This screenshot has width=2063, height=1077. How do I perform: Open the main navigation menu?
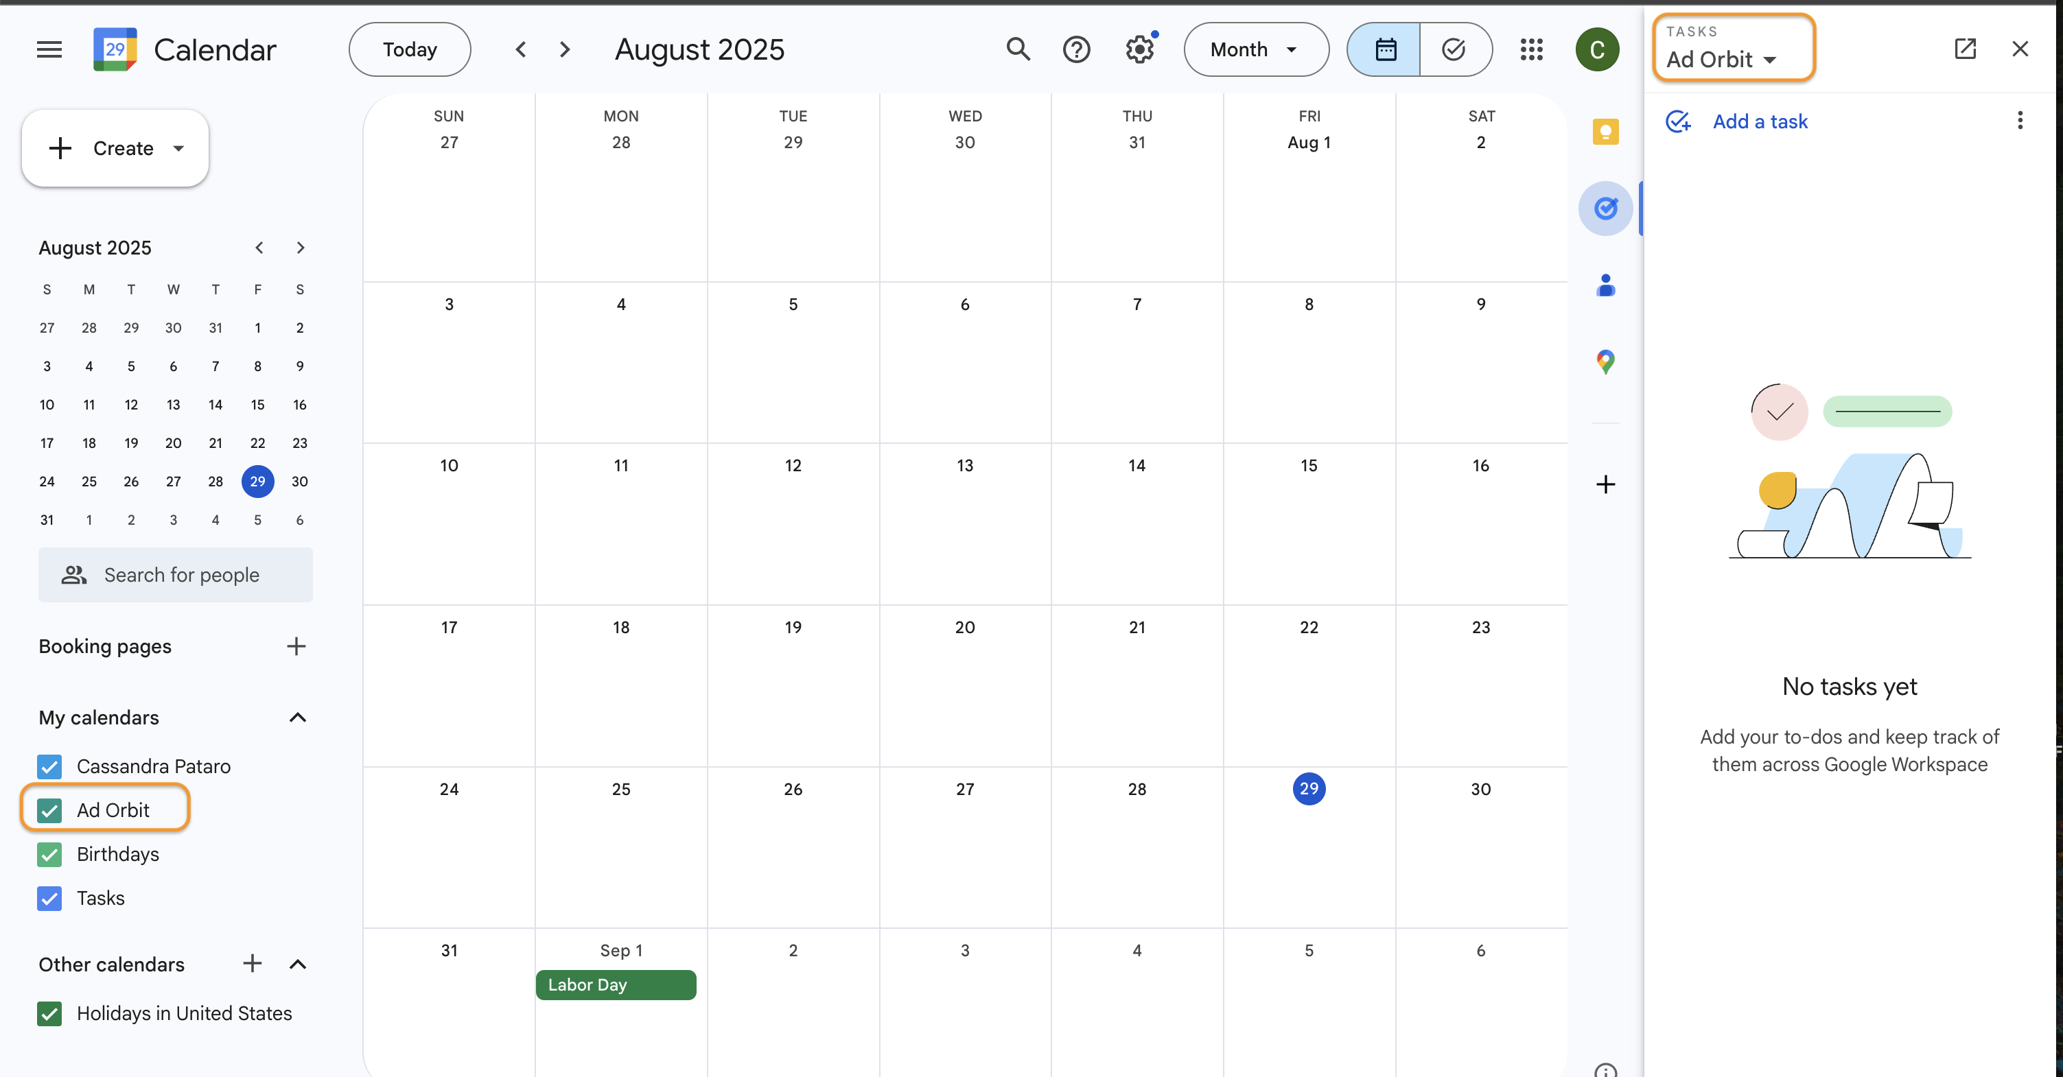pyautogui.click(x=48, y=49)
